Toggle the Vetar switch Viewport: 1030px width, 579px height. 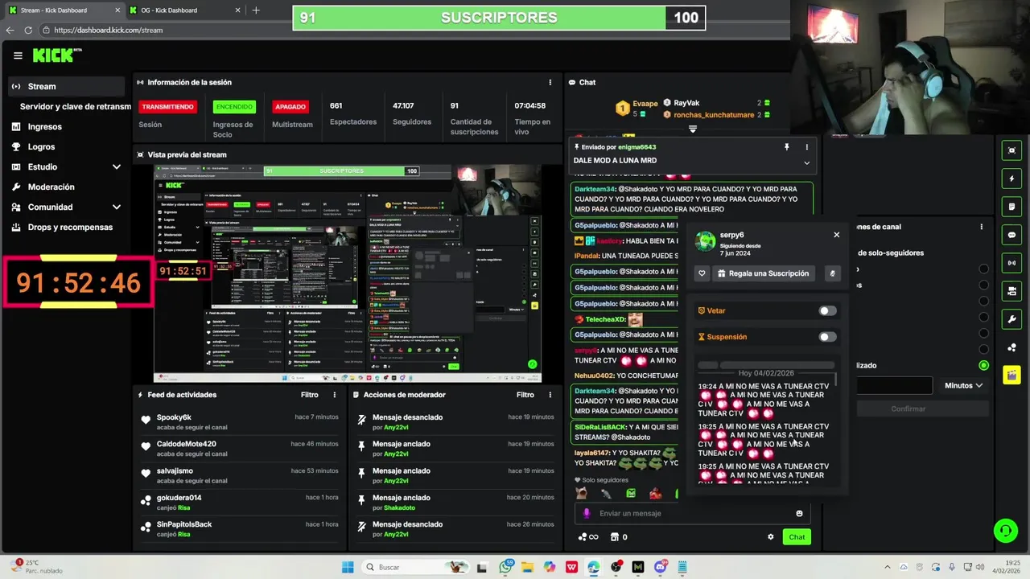coord(827,310)
